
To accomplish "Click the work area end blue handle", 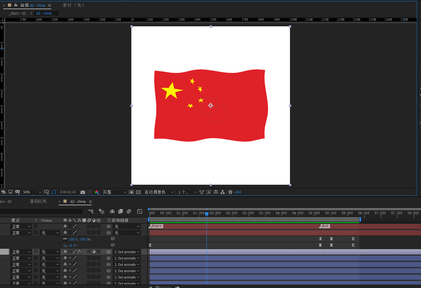I will 360,219.
